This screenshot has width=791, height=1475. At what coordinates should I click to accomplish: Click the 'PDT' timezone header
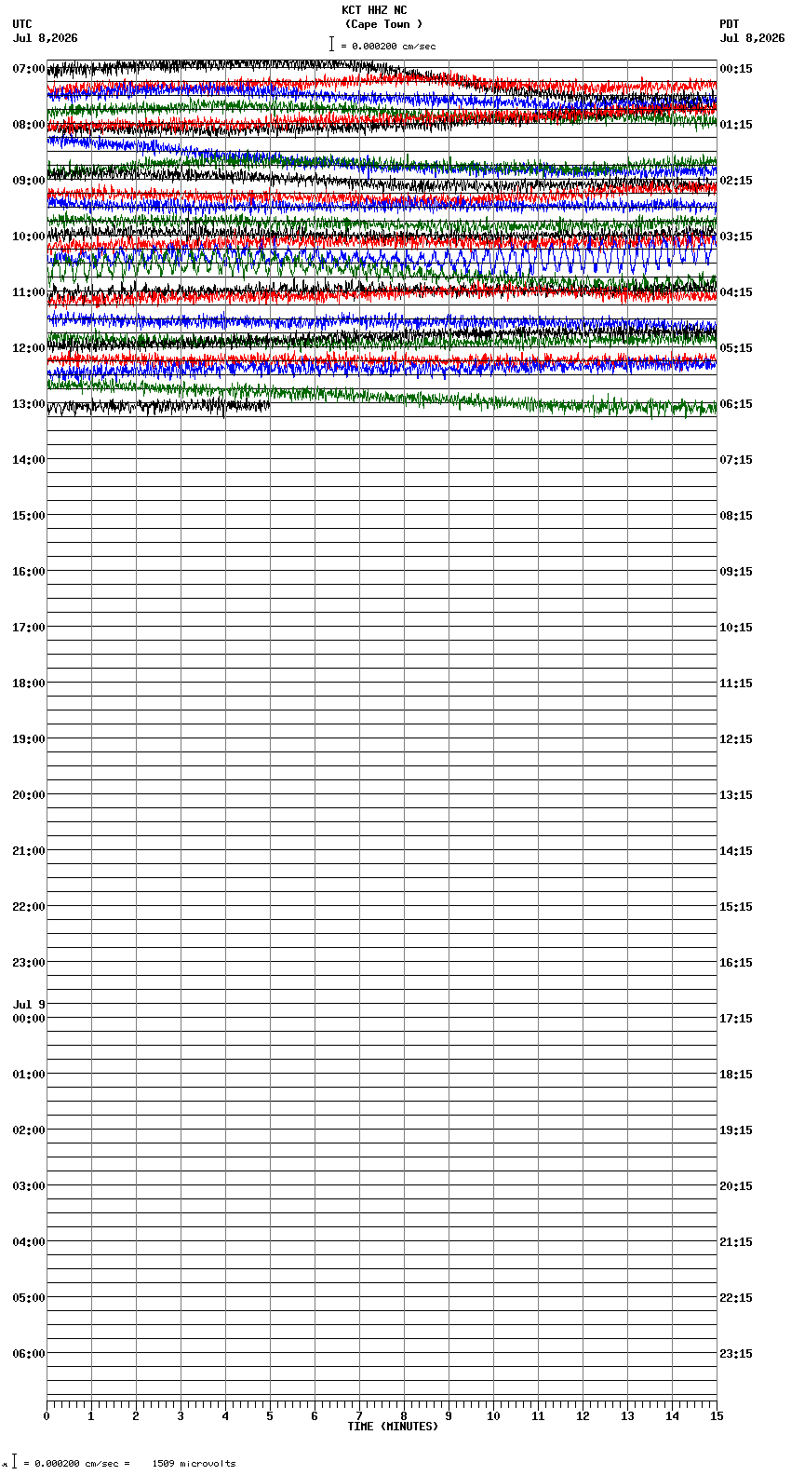point(730,24)
